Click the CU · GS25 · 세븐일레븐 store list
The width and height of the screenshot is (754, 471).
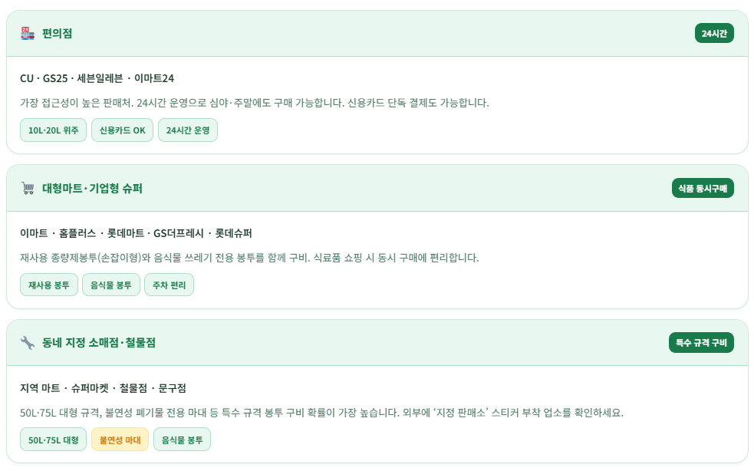[x=97, y=78]
